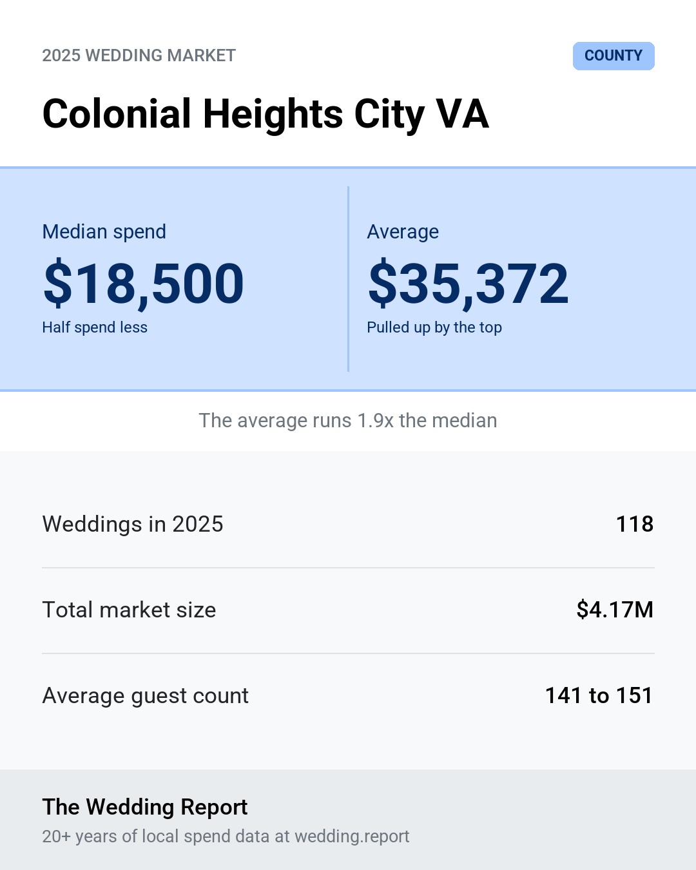Select the Median spend label
The image size is (696, 870).
tap(104, 231)
